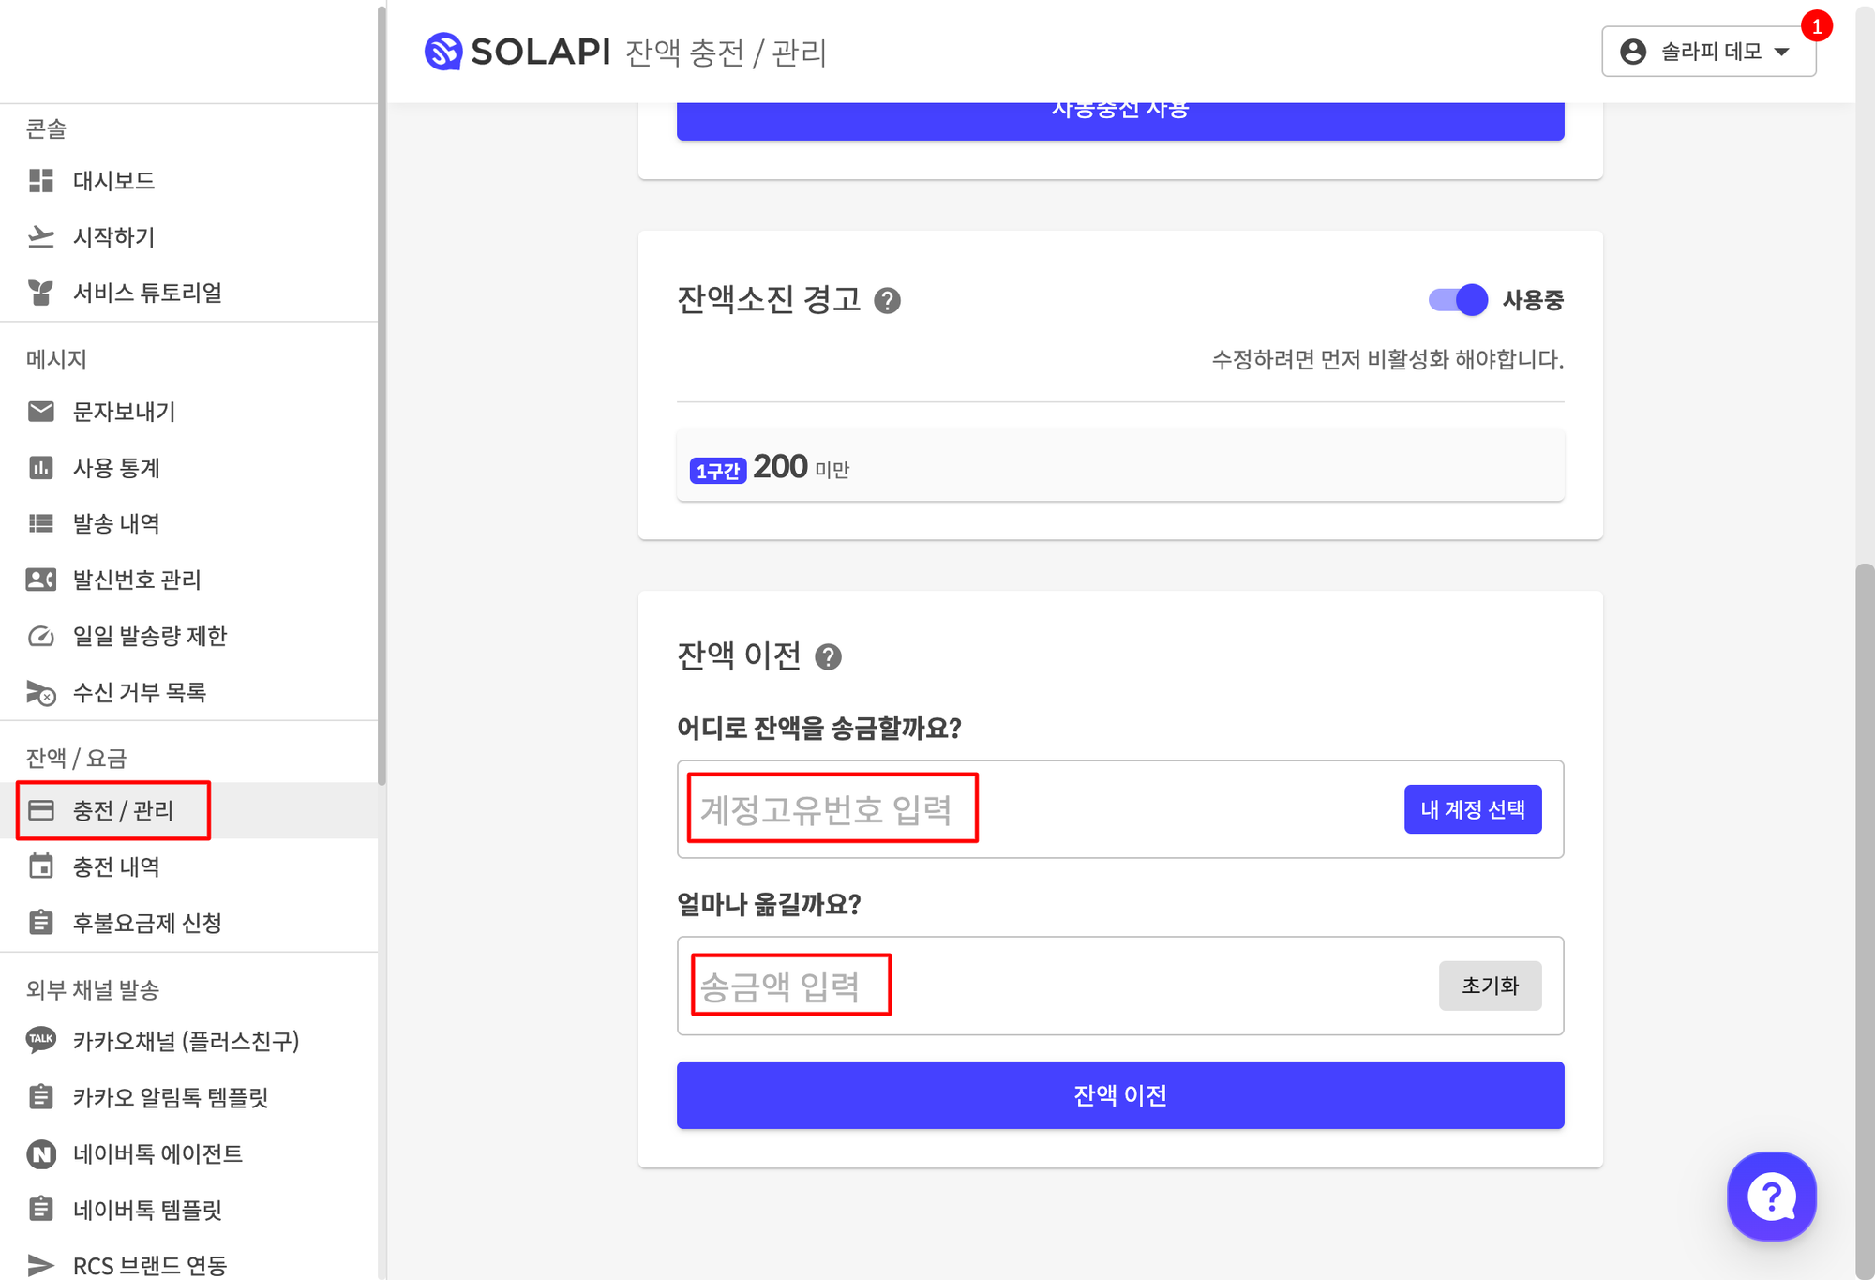Open help tooltip for 잔액소진 경고
The height and width of the screenshot is (1280, 1875).
pyautogui.click(x=887, y=301)
